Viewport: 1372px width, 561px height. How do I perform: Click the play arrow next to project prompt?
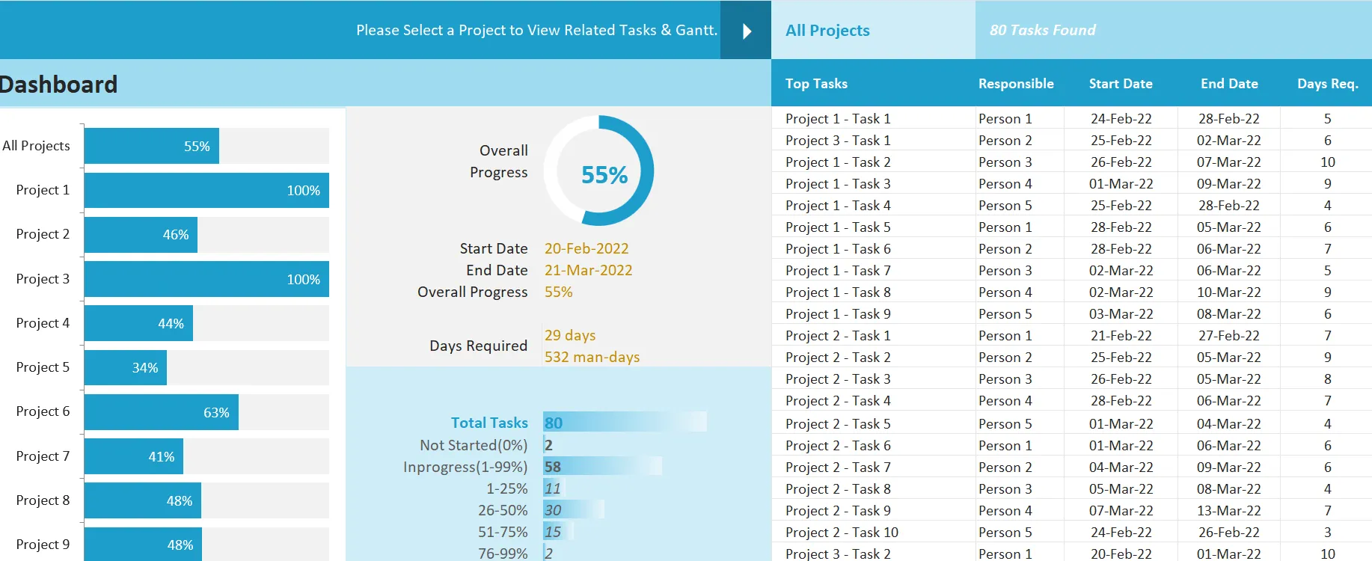point(746,31)
